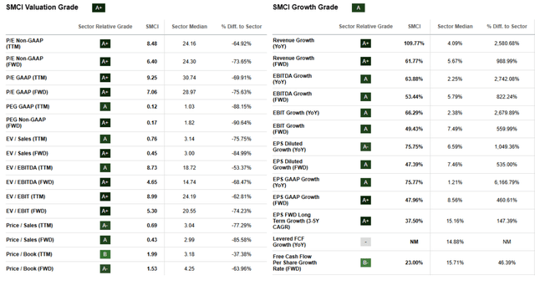Open the P/E Non-GAAP (TTM) metric label
This screenshot has width=535, height=306.
coord(24,43)
